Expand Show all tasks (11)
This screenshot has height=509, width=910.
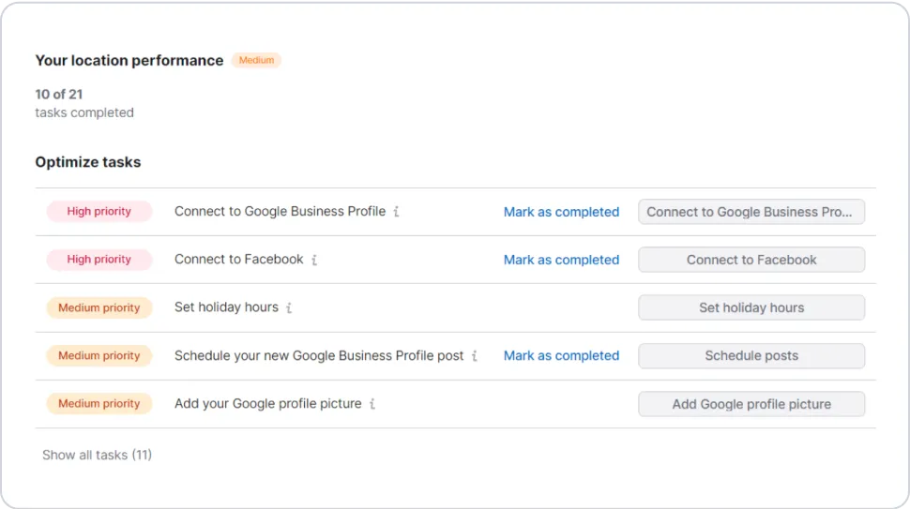click(97, 455)
